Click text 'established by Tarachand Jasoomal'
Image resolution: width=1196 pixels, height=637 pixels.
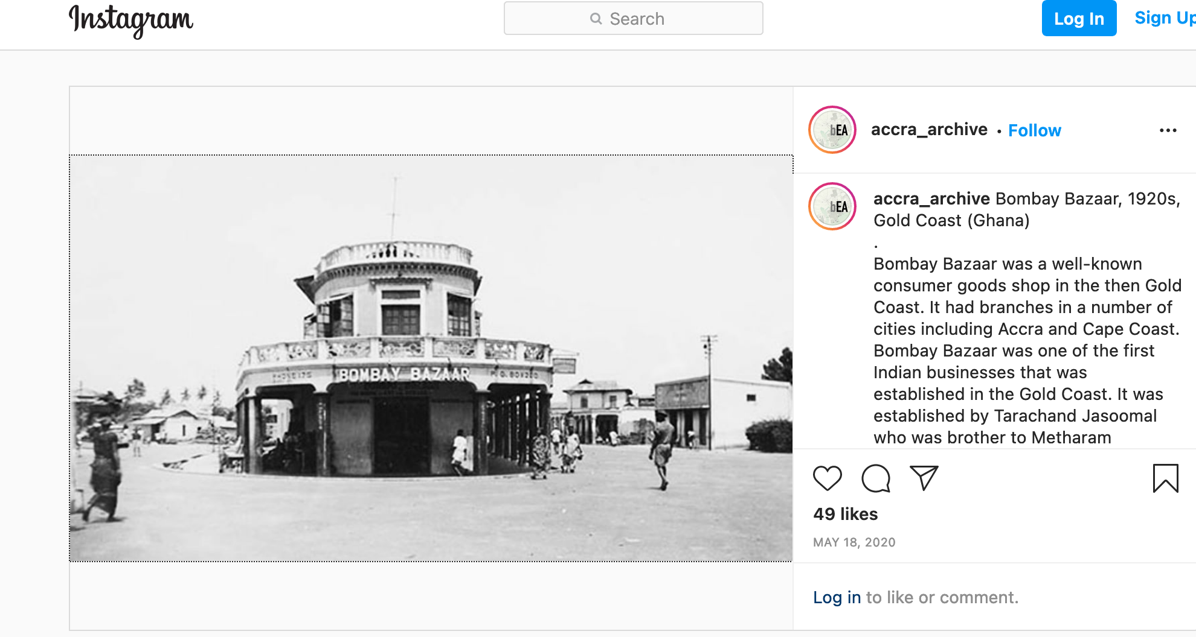pyautogui.click(x=1015, y=416)
